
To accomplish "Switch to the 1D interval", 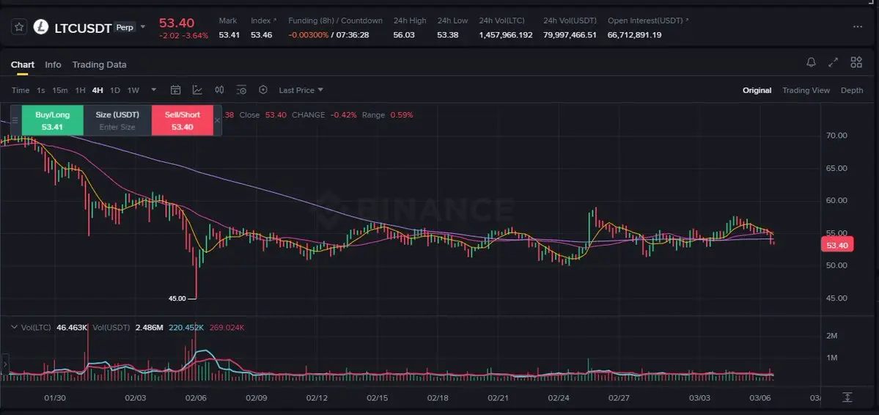I will (x=115, y=90).
